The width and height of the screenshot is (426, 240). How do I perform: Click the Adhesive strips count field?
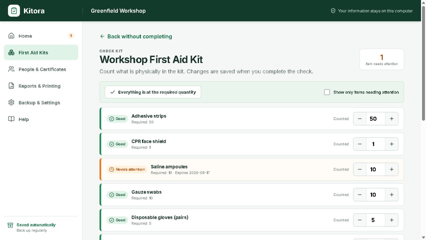pos(375,119)
